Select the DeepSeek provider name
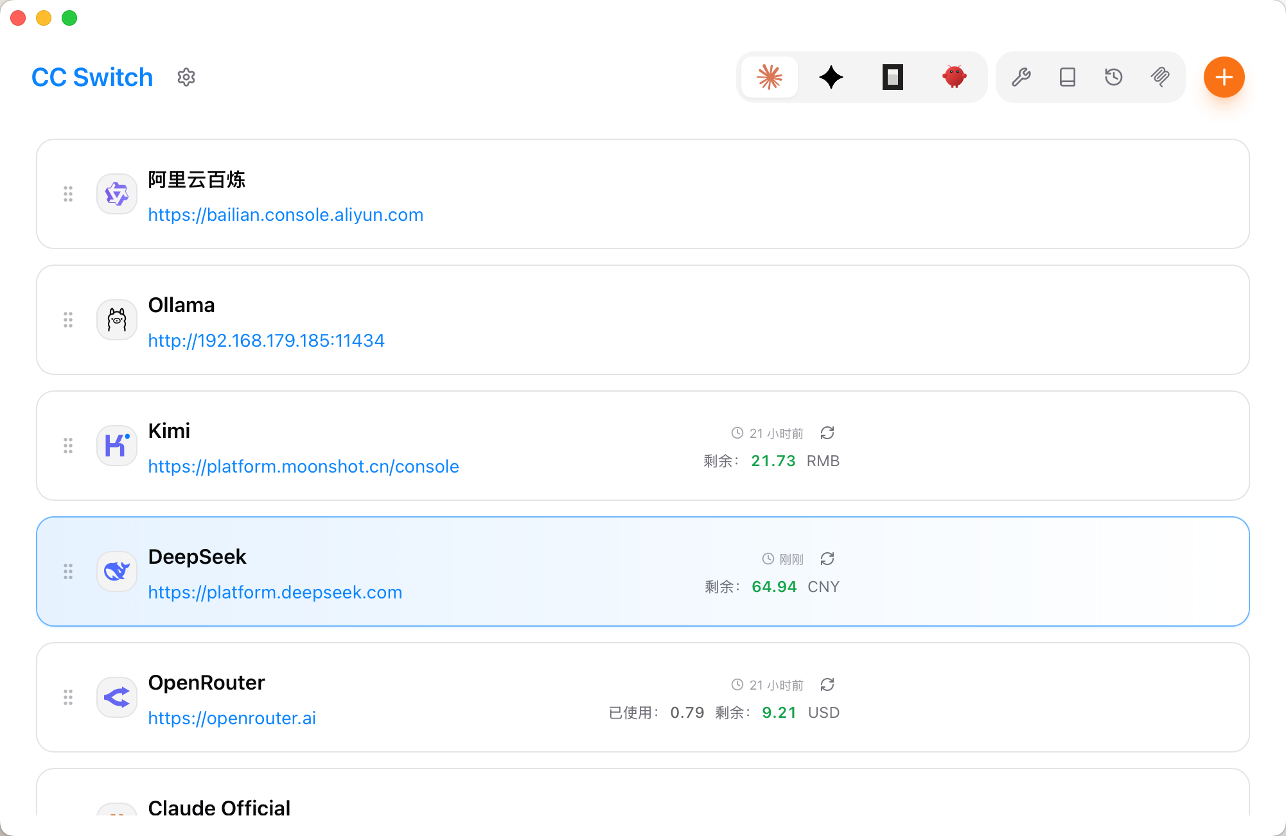This screenshot has width=1286, height=836. coord(197,557)
